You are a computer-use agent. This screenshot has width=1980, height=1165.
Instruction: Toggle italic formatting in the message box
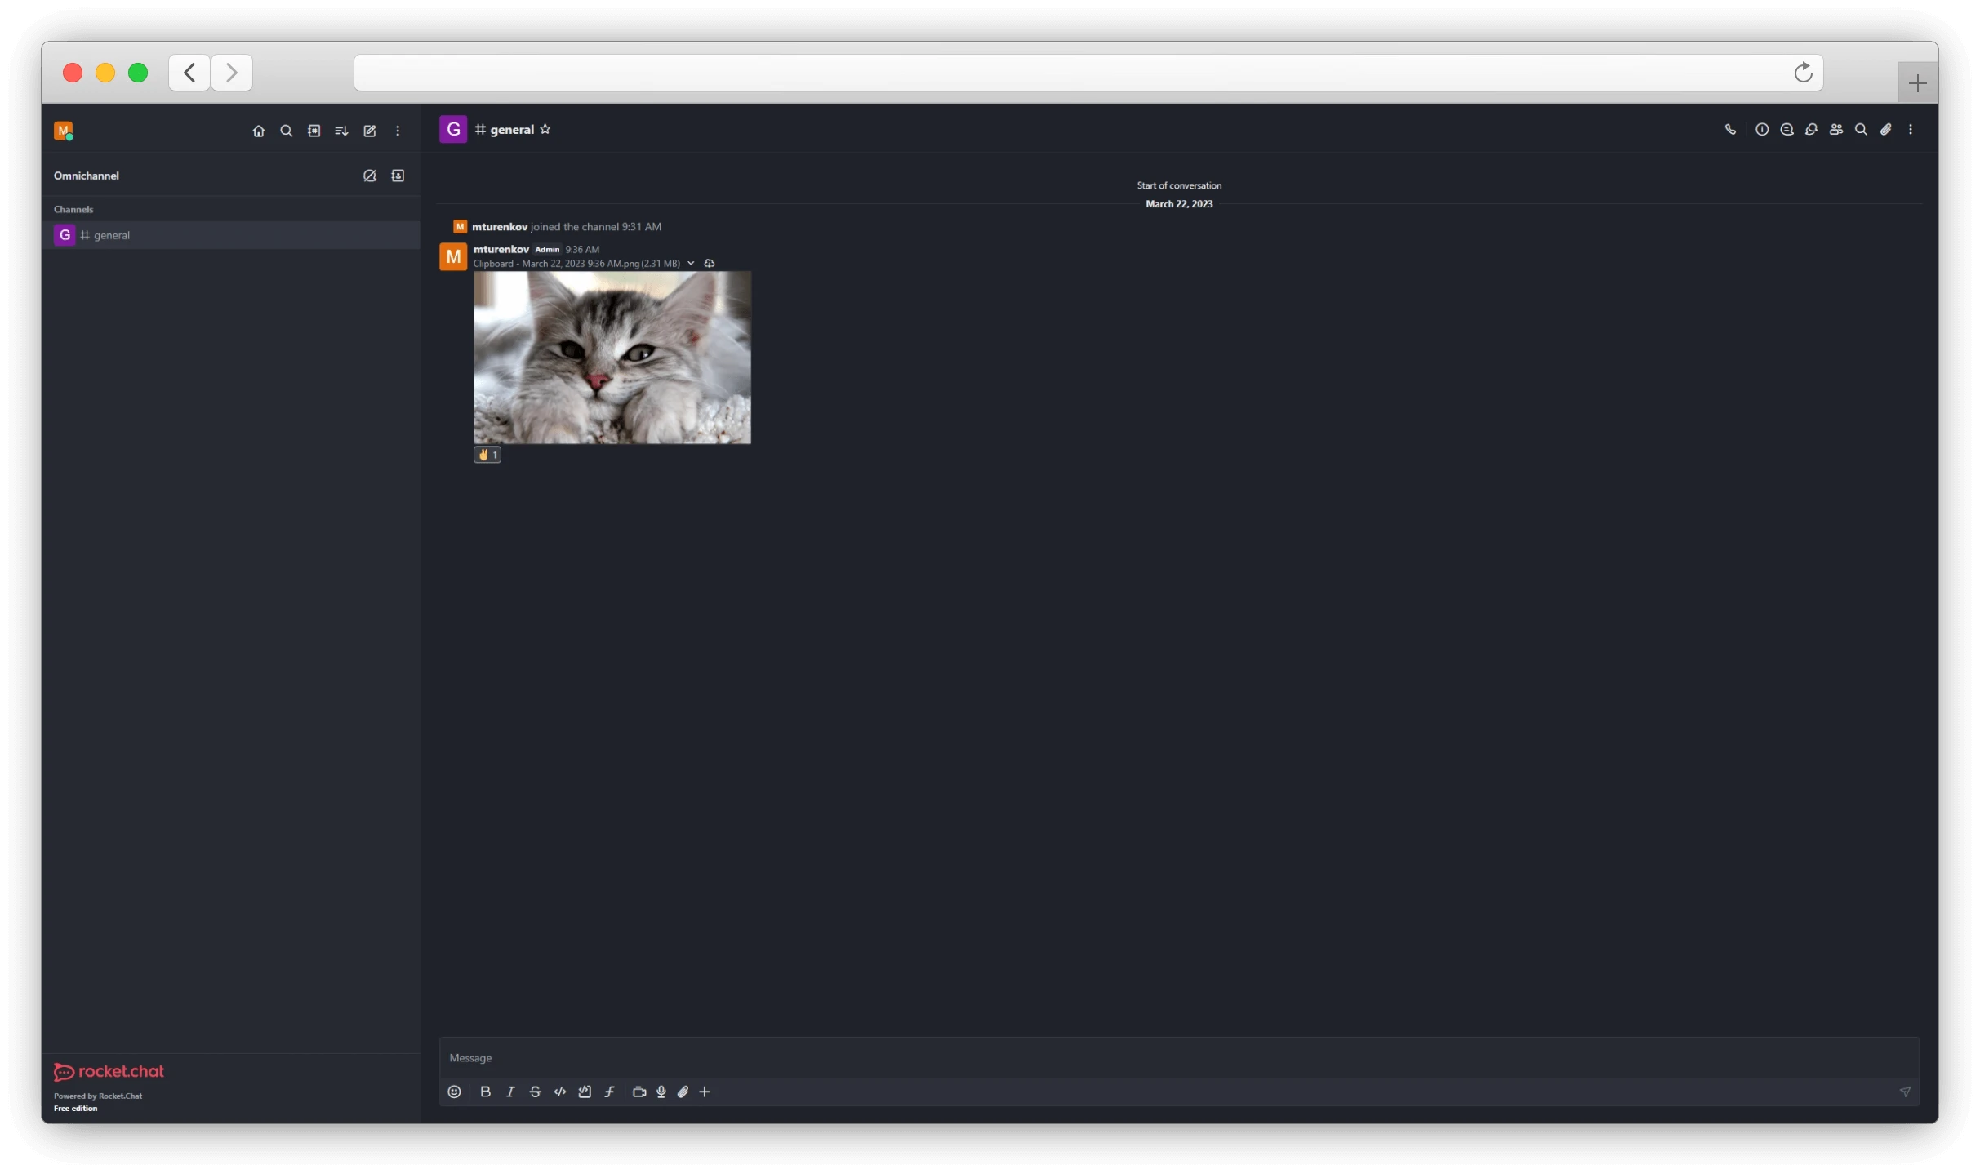pyautogui.click(x=510, y=1092)
